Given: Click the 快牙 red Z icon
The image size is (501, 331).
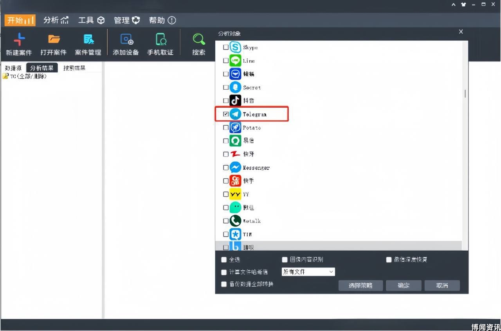Looking at the screenshot, I should click(235, 154).
